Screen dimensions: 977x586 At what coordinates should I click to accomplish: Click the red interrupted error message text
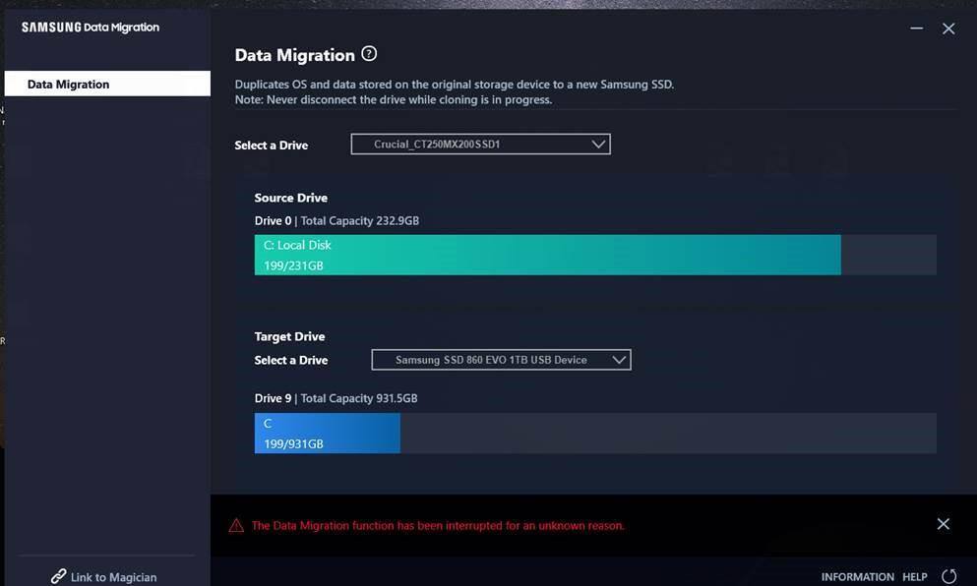(438, 526)
